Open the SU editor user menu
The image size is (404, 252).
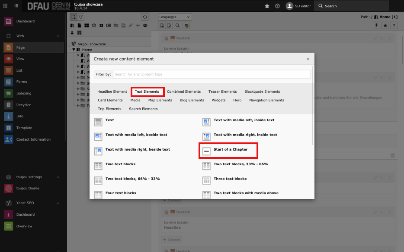point(299,6)
